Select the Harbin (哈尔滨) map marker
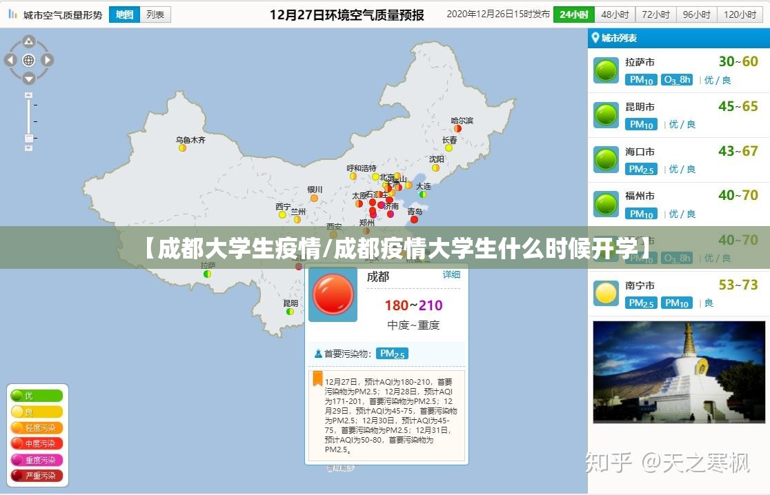The width and height of the screenshot is (770, 495). coord(457,128)
